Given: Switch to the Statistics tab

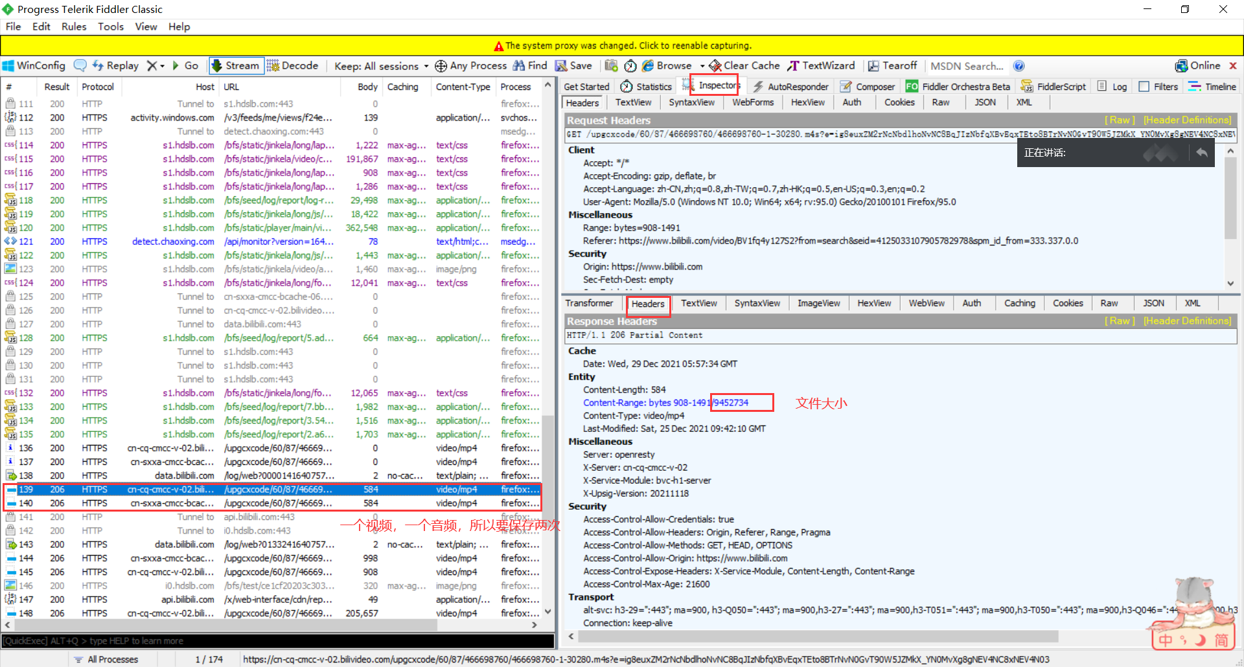Looking at the screenshot, I should click(646, 87).
